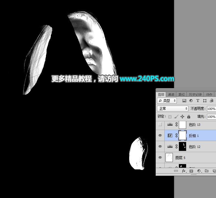Click the link layers icon
Viewport: 216px width, 198px height.
(x=176, y=171)
